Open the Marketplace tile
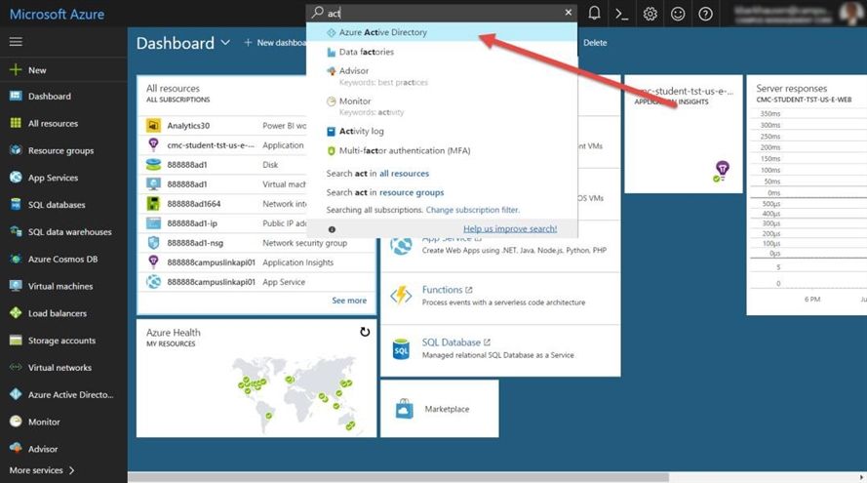 click(440, 409)
